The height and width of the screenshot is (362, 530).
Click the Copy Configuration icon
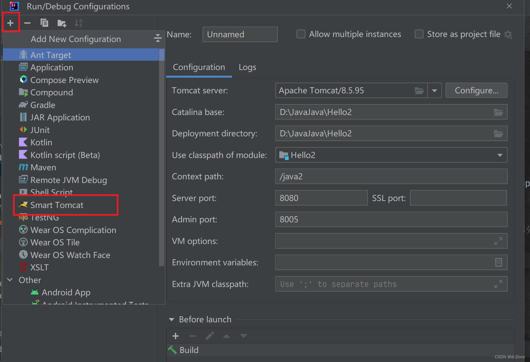[x=44, y=23]
